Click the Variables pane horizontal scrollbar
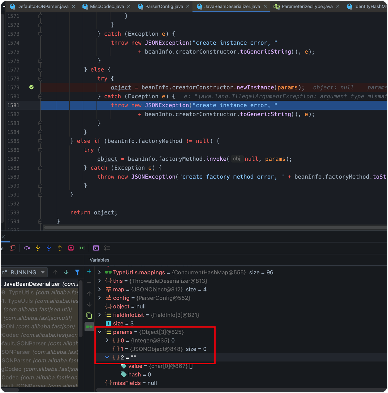The width and height of the screenshot is (388, 393). [241, 390]
